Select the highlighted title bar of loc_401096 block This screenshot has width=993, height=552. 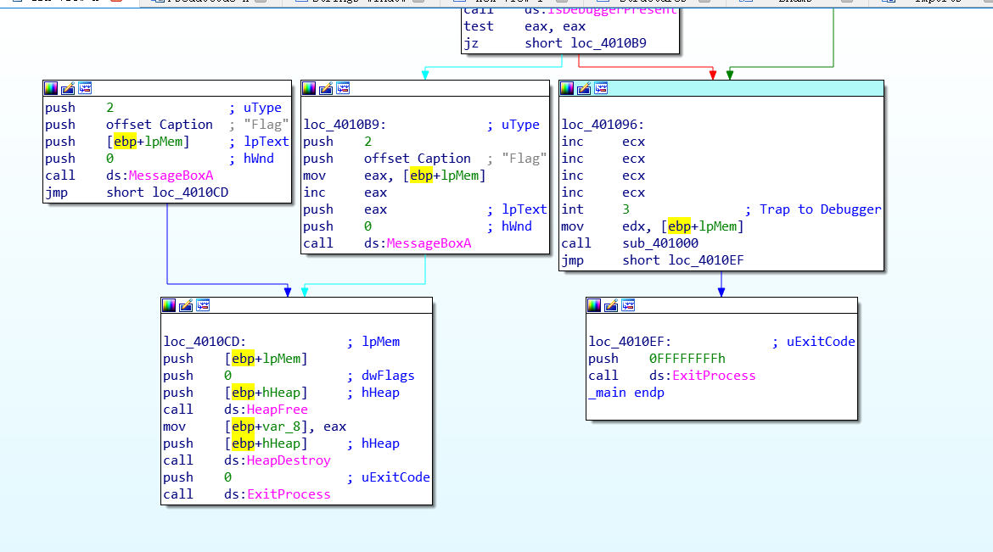(721, 89)
